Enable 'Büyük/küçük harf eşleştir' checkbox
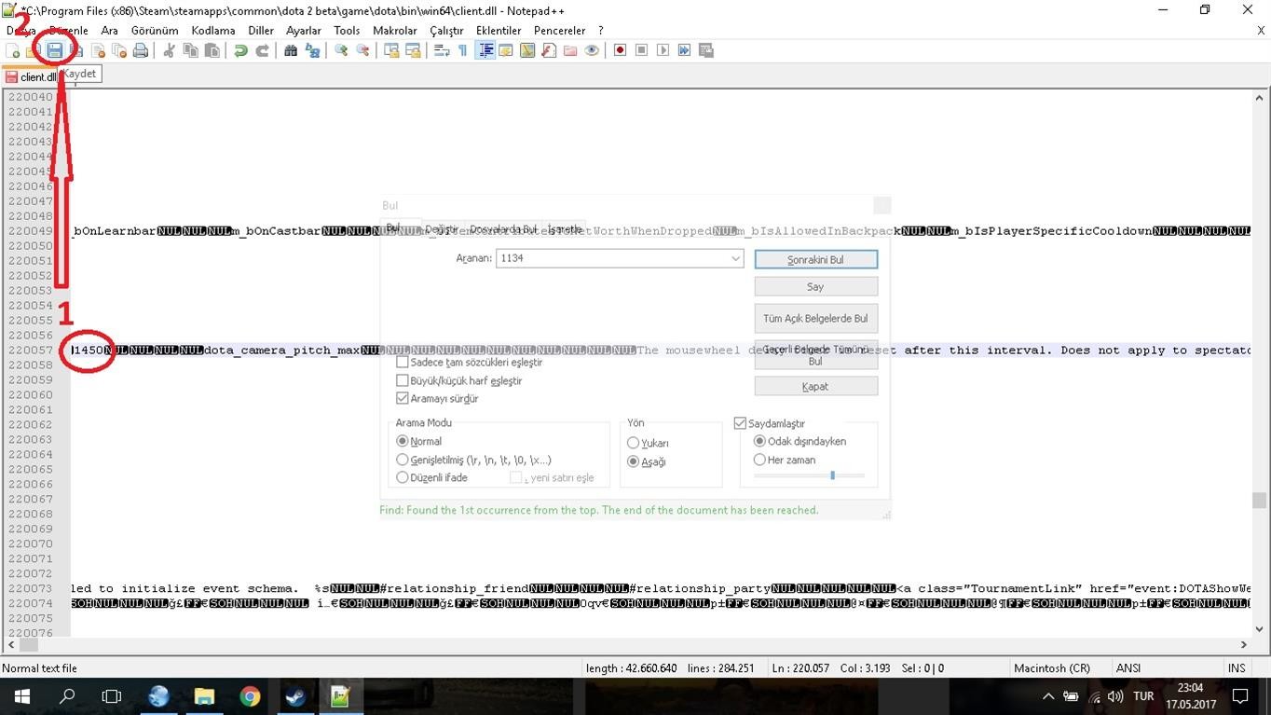 coord(403,380)
